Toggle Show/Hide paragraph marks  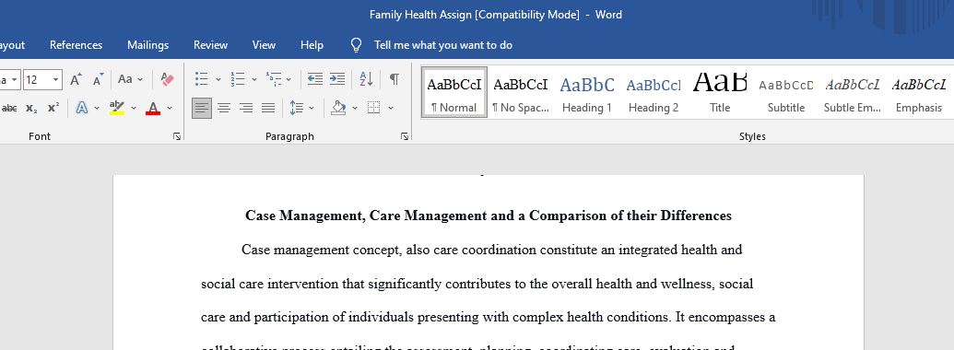[395, 79]
